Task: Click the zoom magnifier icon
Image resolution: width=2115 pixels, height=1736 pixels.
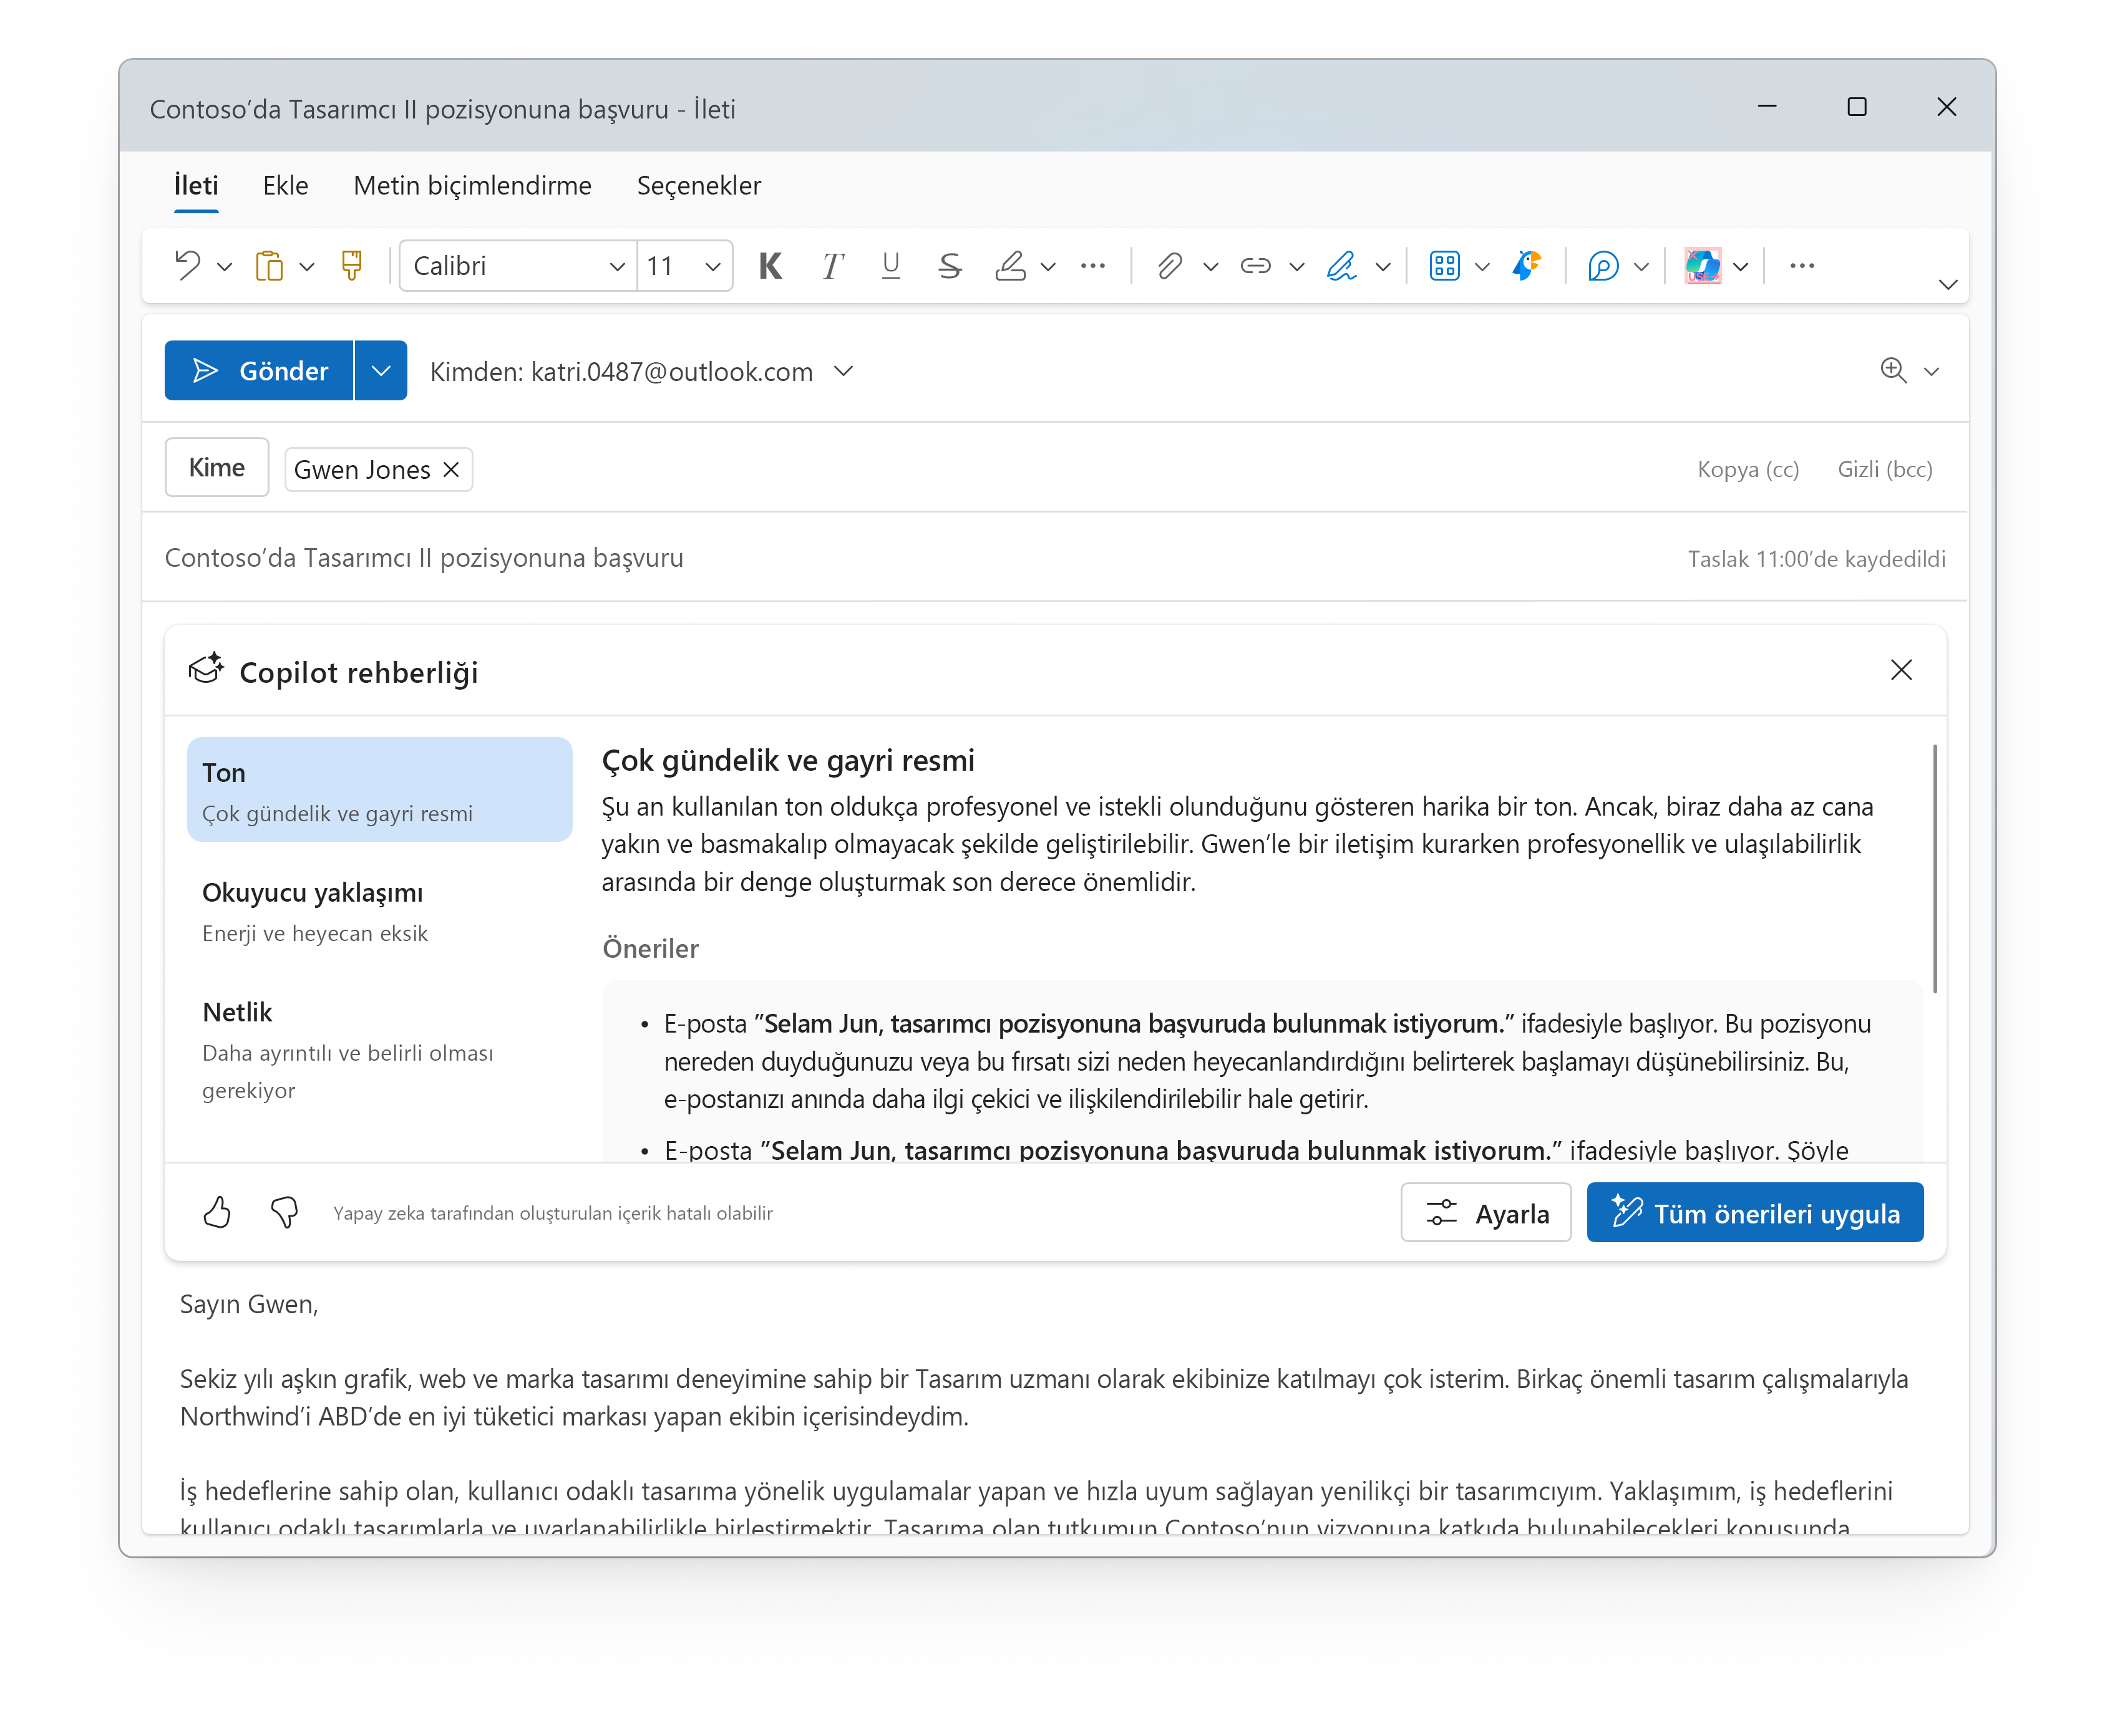Action: coord(1893,370)
